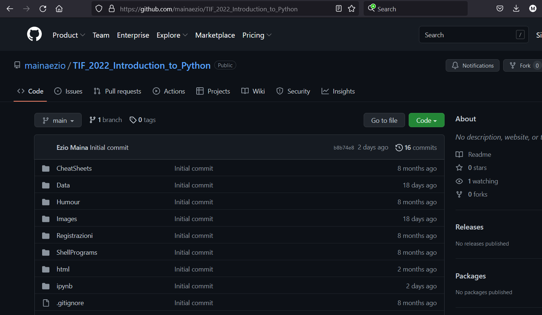Click the Fork button
542x315 pixels.
523,65
